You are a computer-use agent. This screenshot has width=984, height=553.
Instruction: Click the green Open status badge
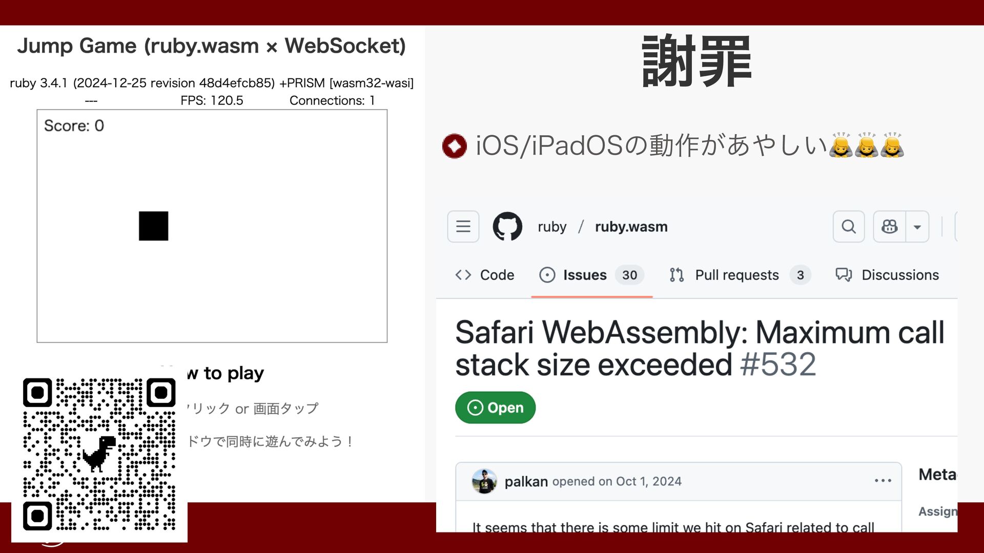[495, 408]
